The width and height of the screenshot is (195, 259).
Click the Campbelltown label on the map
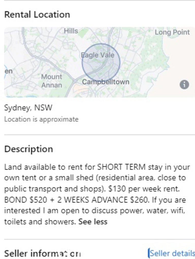[106, 82]
